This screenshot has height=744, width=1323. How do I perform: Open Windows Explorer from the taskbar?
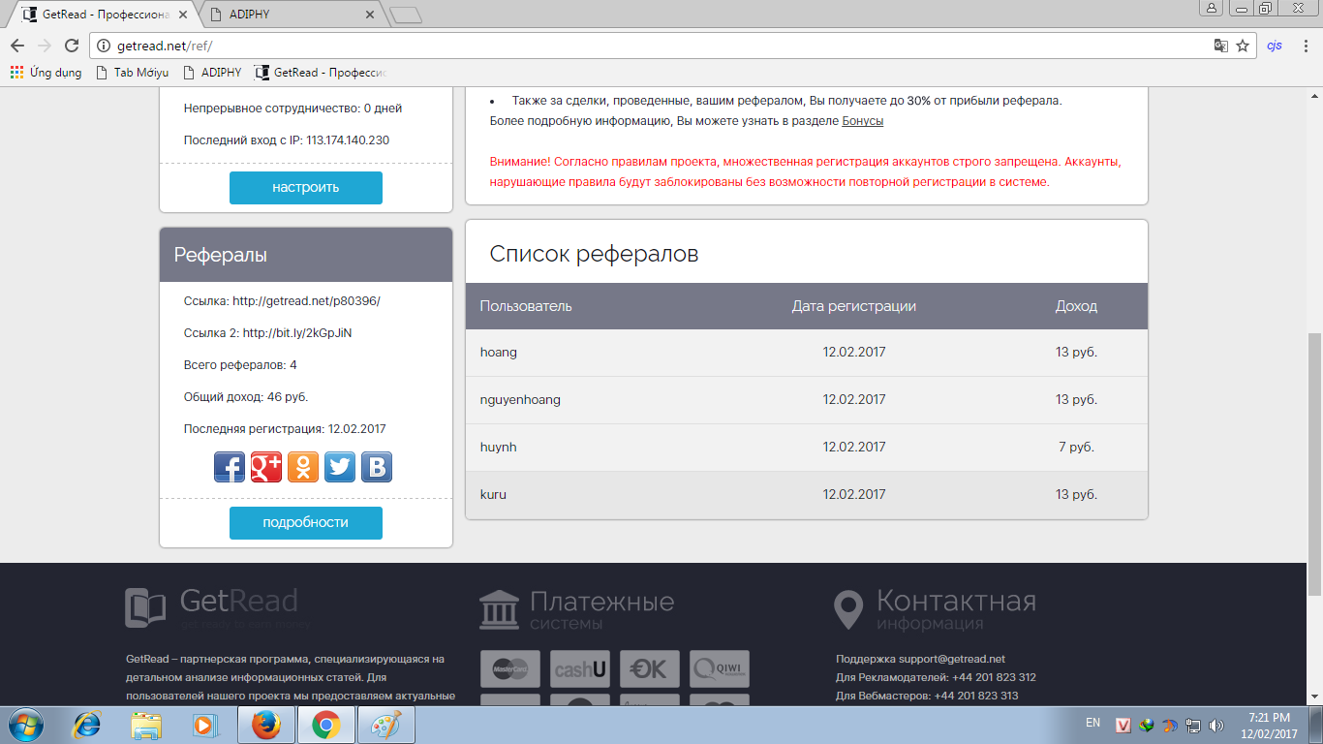click(x=146, y=725)
